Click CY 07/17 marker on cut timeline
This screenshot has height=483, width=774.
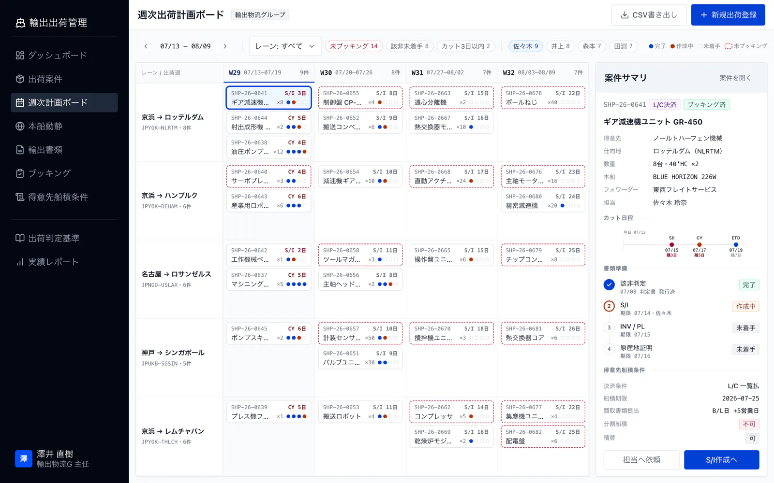[699, 245]
